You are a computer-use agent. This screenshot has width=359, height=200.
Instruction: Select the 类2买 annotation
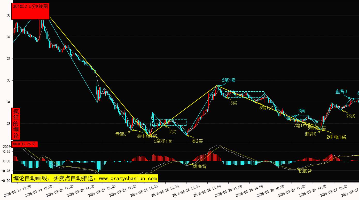(197, 141)
